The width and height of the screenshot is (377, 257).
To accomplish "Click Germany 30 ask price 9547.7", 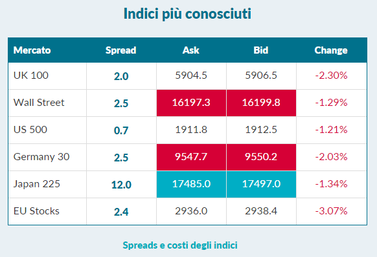I will (191, 158).
